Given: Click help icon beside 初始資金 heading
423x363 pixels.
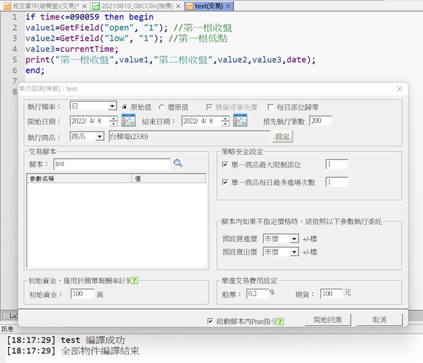Looking at the screenshot, I should tap(134, 281).
